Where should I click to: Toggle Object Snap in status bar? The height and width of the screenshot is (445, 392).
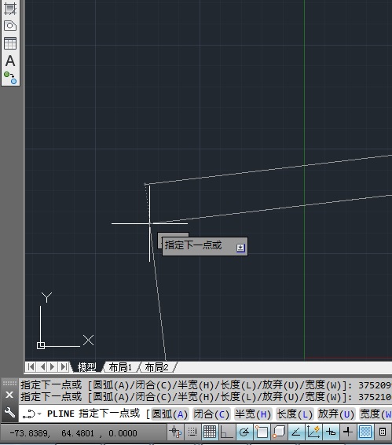click(262, 432)
